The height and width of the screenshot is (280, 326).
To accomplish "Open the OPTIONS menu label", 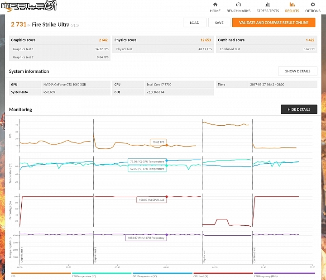I will 313,11.
